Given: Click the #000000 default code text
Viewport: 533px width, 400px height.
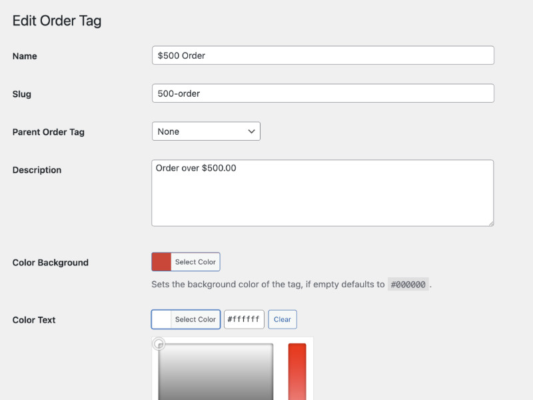Looking at the screenshot, I should click(408, 285).
